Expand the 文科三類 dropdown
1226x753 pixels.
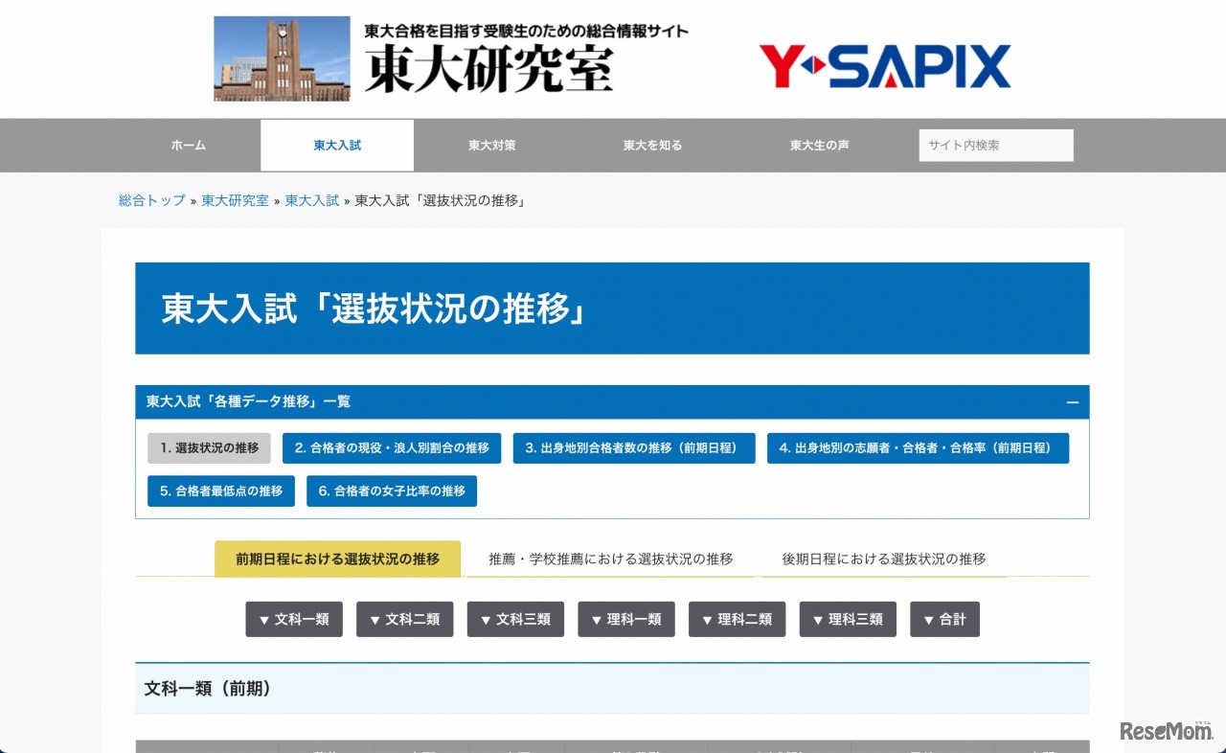(515, 619)
